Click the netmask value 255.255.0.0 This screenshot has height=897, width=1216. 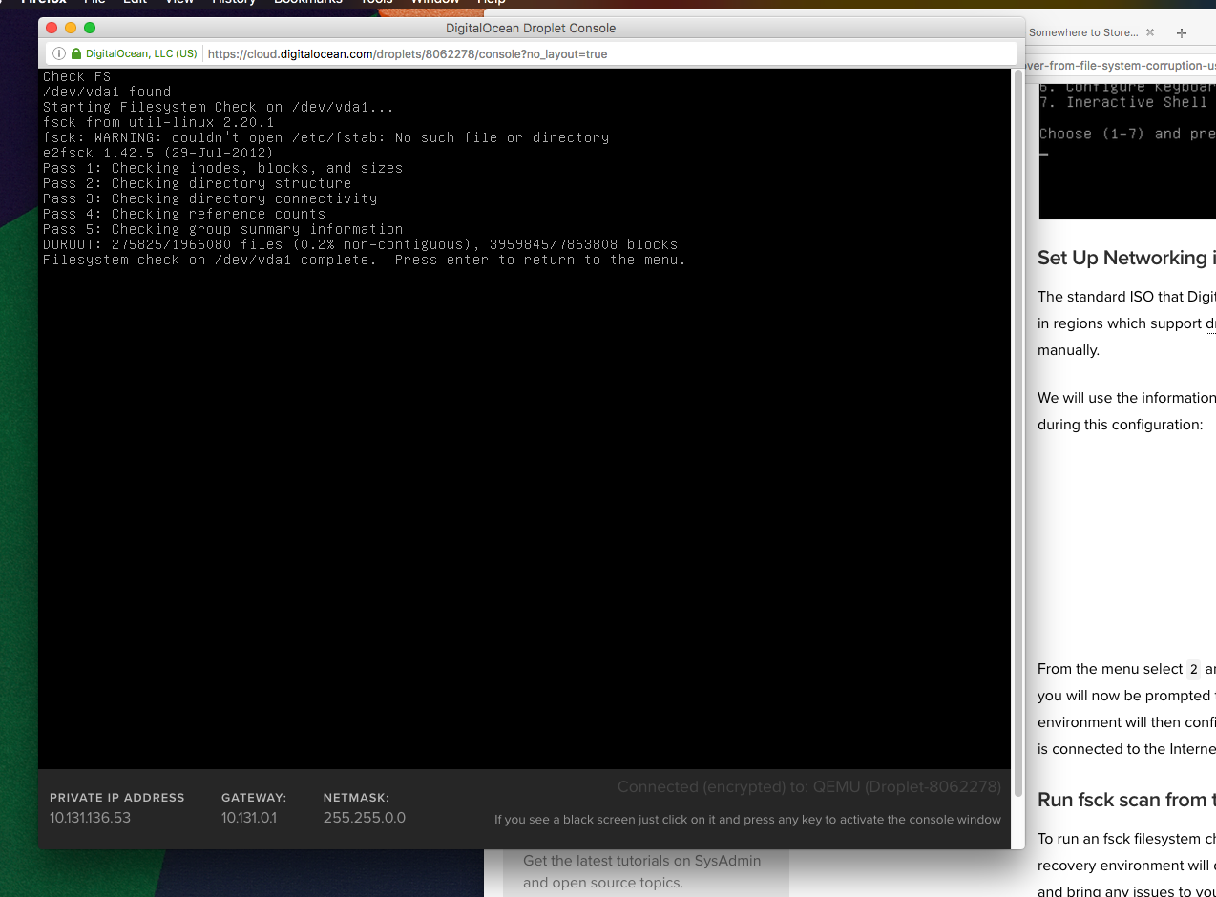tap(364, 818)
